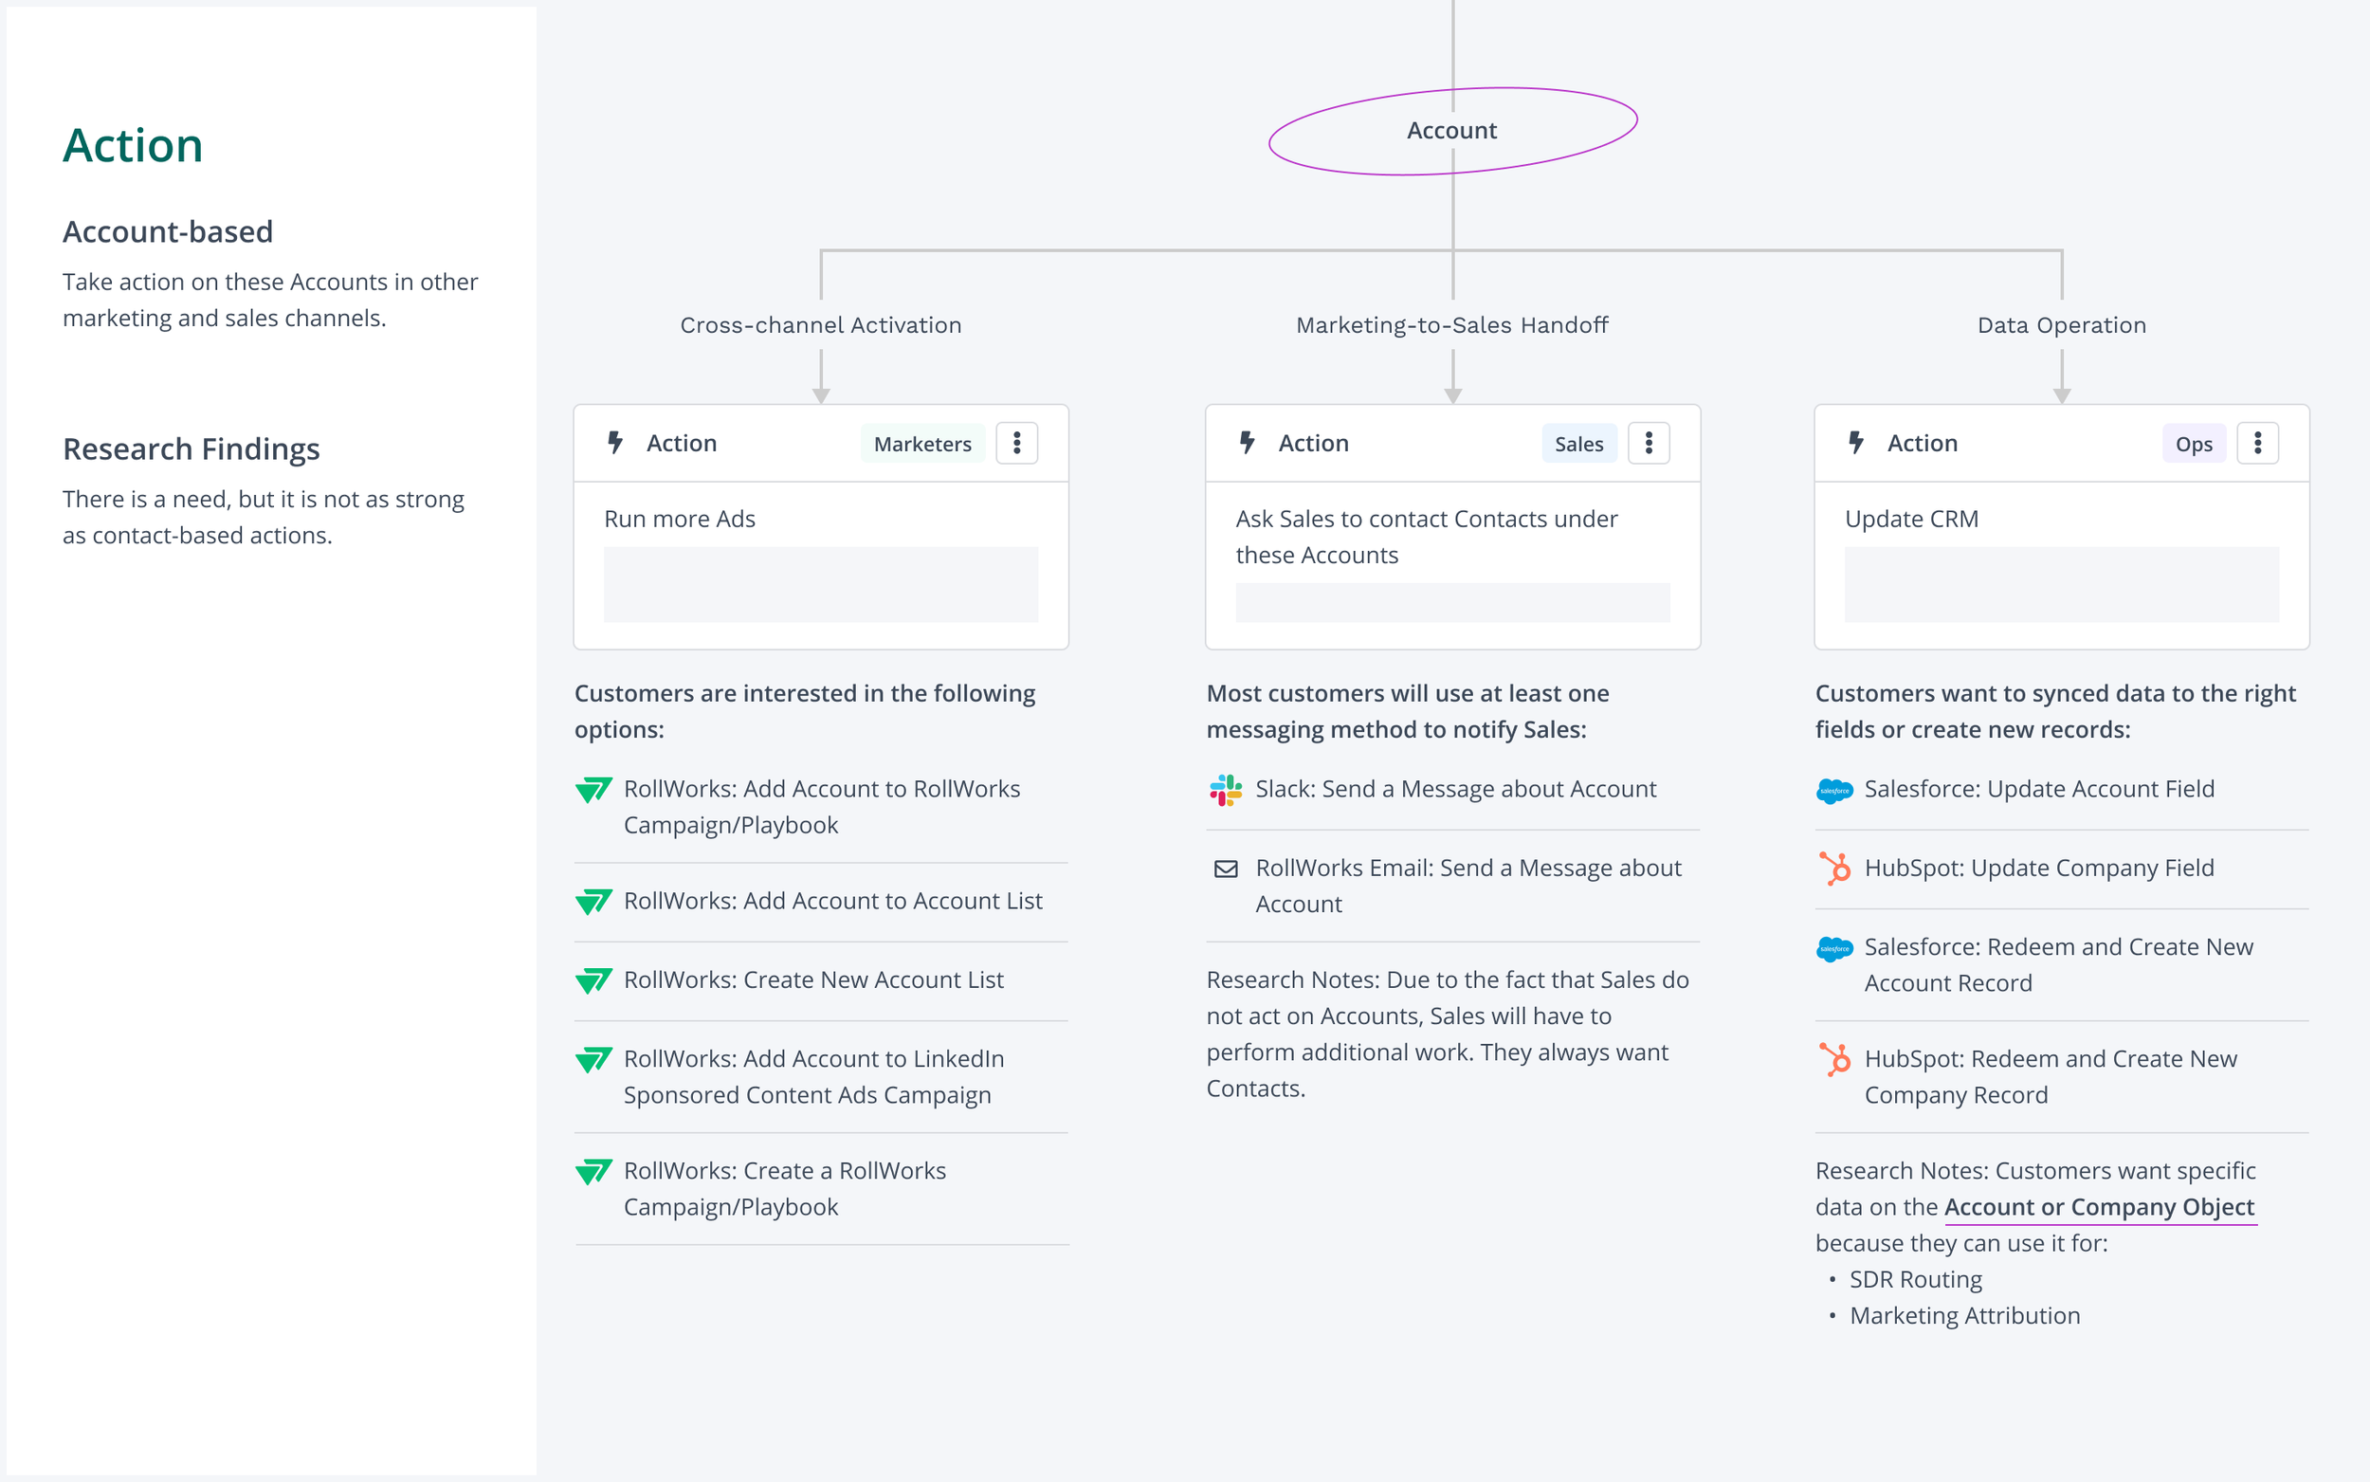Click Salesforce icon next to Update Account Field

click(1834, 790)
